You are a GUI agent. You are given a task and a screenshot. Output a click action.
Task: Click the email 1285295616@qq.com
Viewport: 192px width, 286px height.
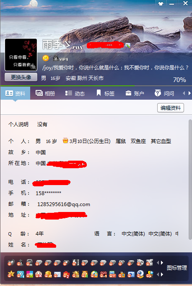64,204
